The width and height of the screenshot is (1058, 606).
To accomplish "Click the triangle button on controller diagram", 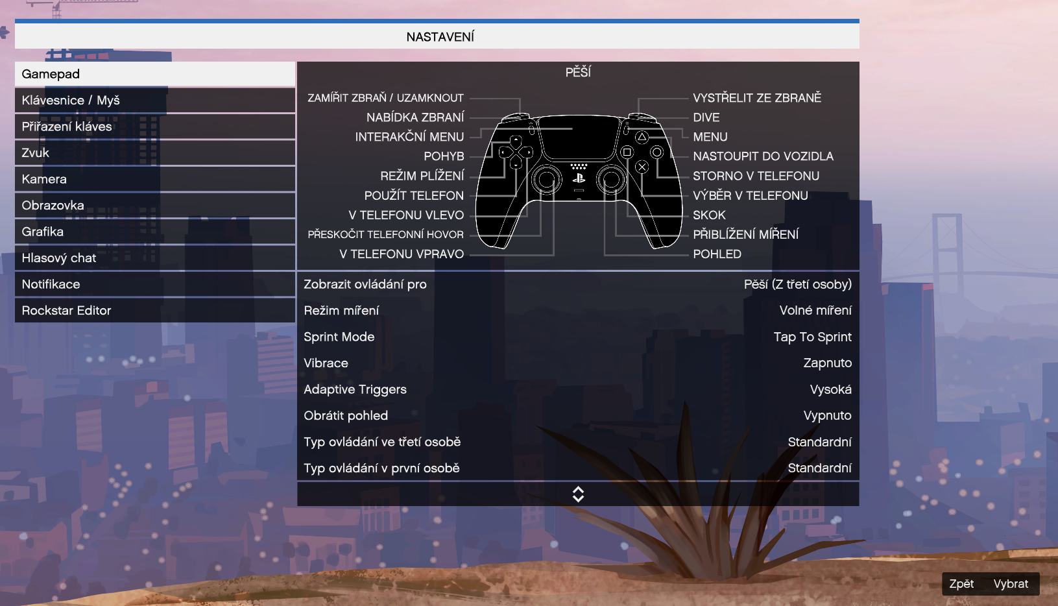I will [x=642, y=137].
